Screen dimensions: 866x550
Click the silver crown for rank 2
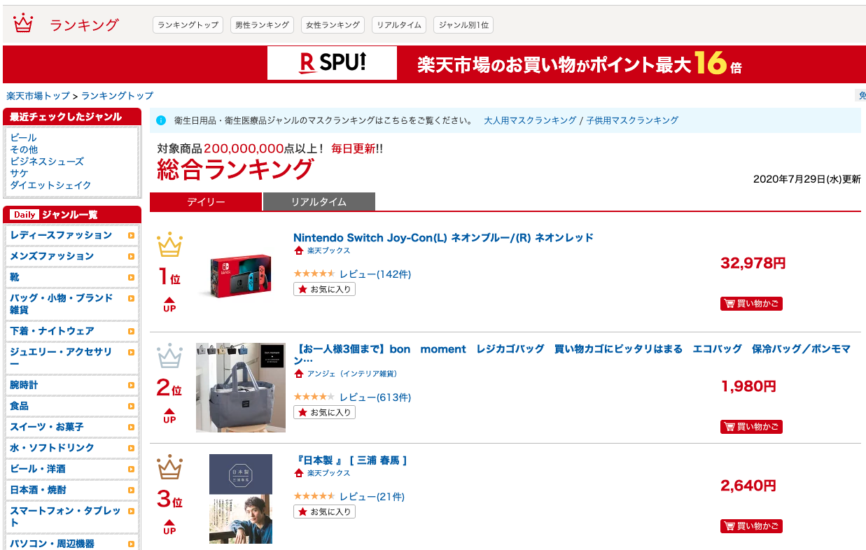click(x=169, y=356)
